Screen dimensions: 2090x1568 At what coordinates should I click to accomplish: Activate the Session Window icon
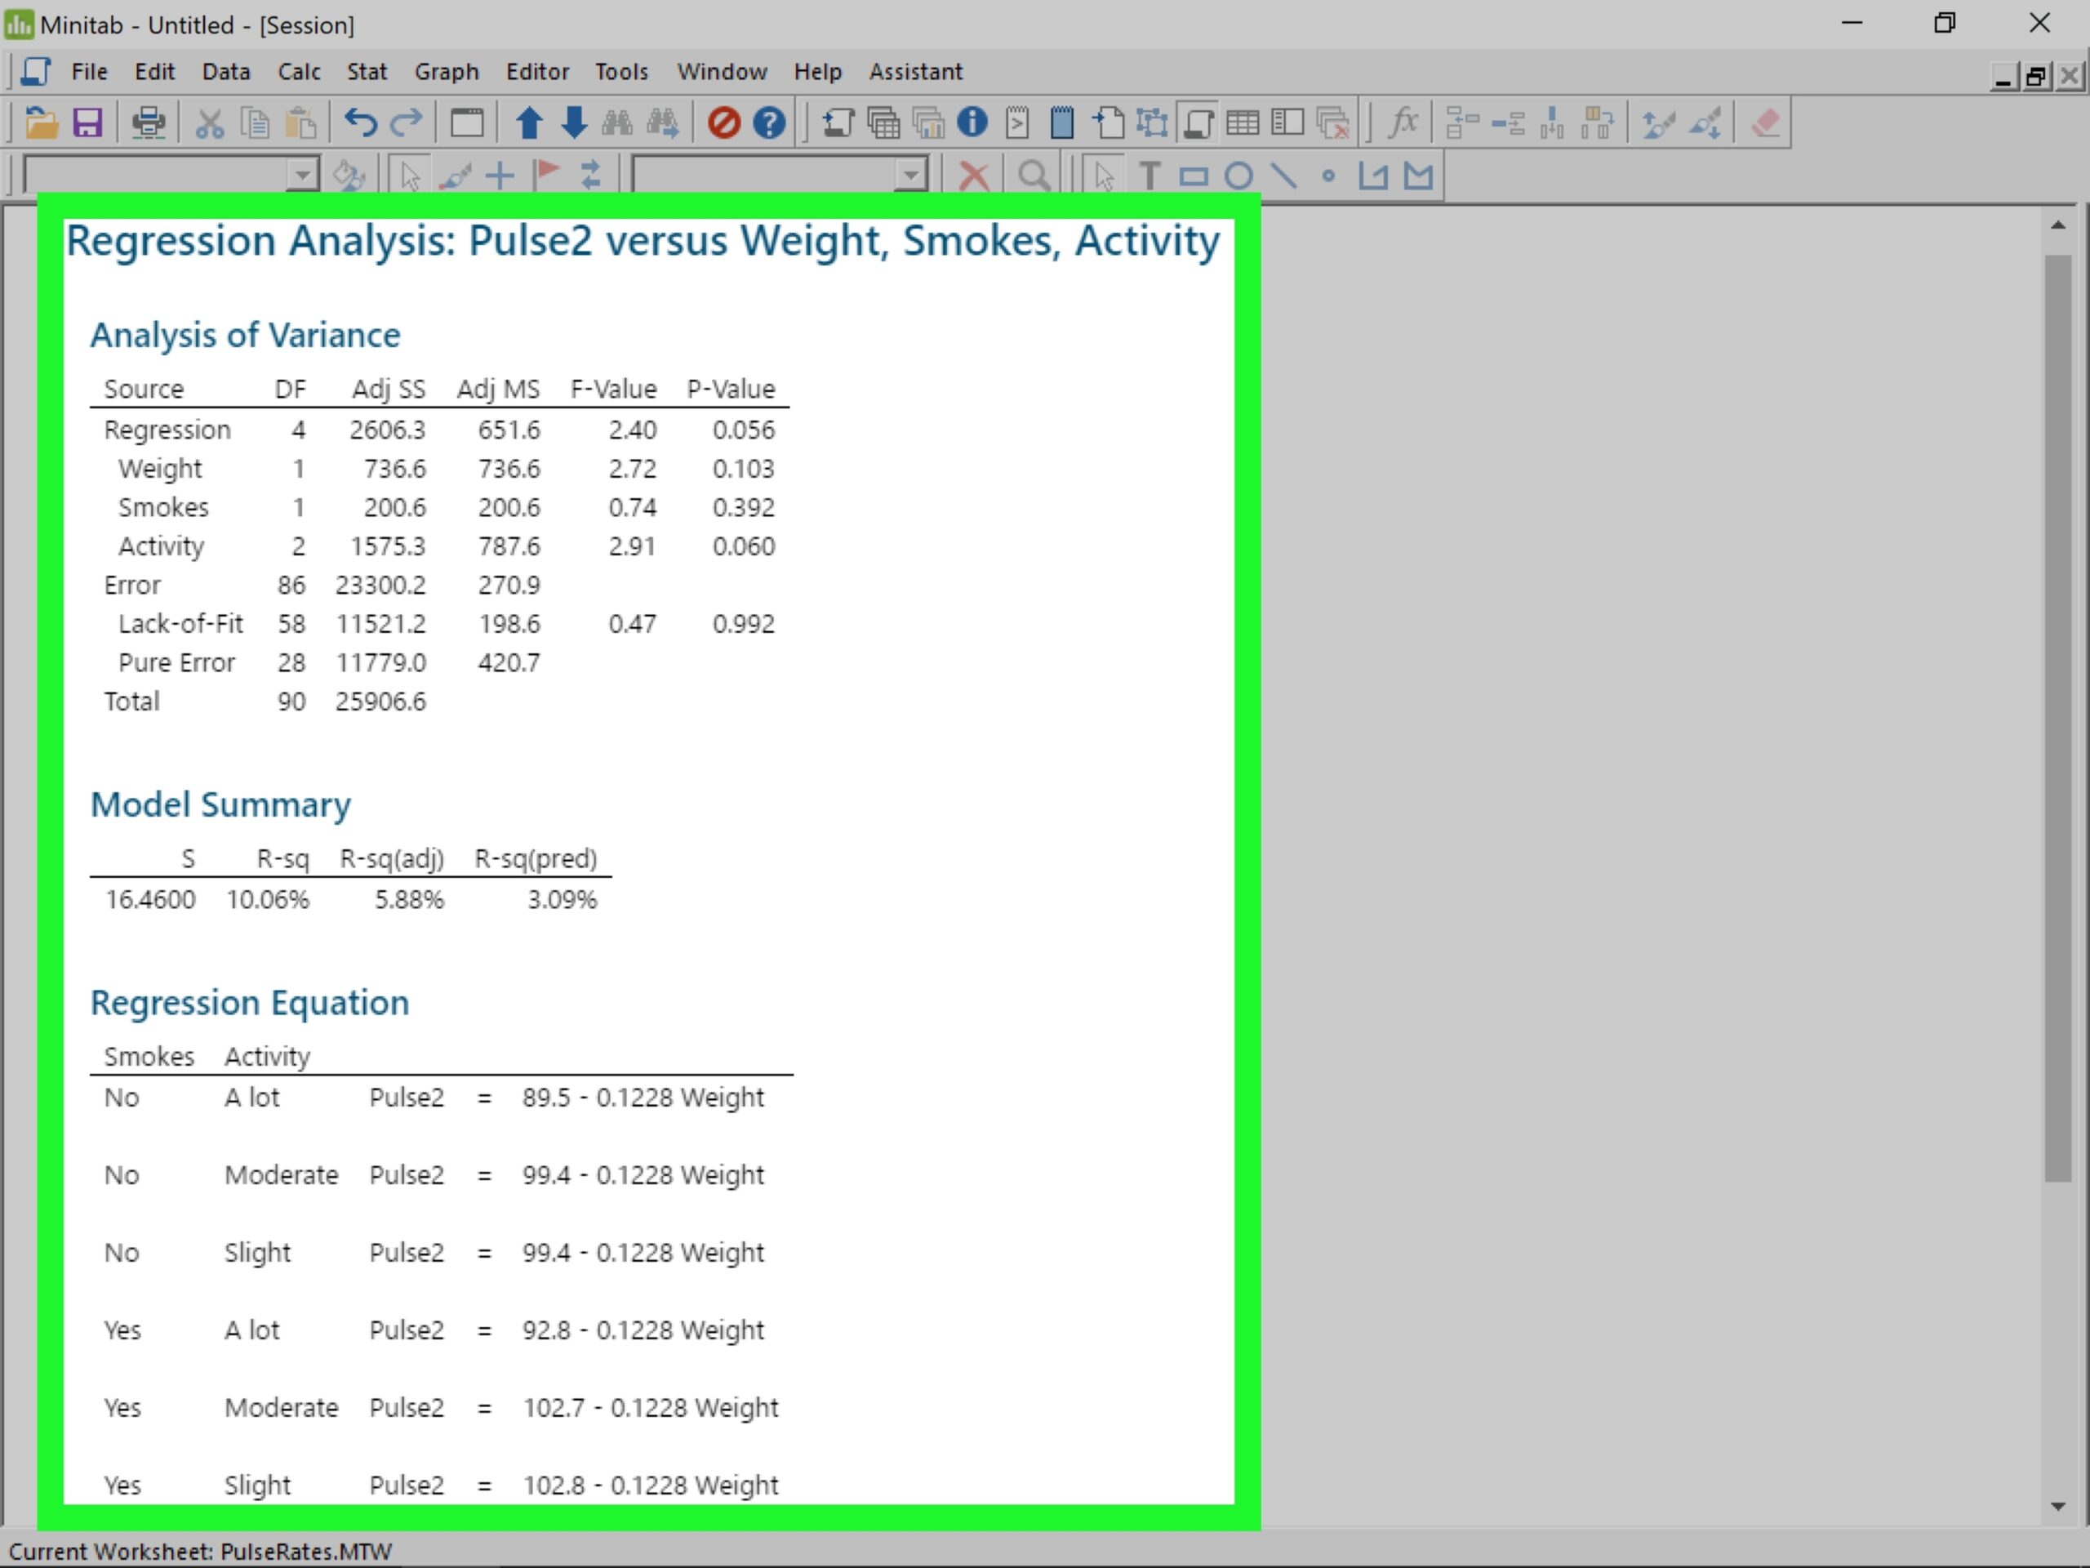click(x=1198, y=122)
